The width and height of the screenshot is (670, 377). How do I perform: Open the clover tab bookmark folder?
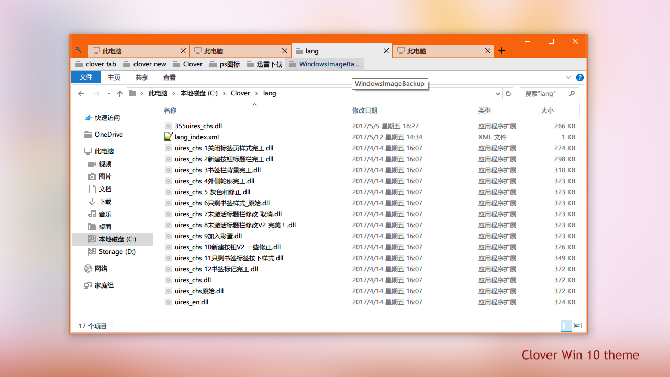click(x=95, y=64)
